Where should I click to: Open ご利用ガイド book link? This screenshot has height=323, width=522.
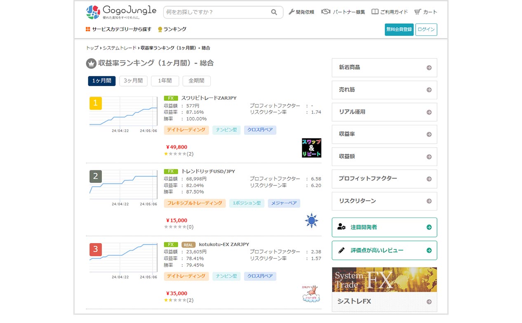click(390, 12)
